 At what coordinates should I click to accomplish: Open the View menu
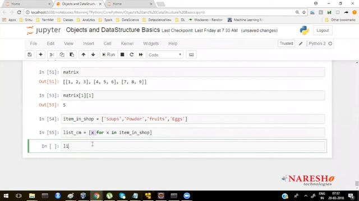pos(68,44)
